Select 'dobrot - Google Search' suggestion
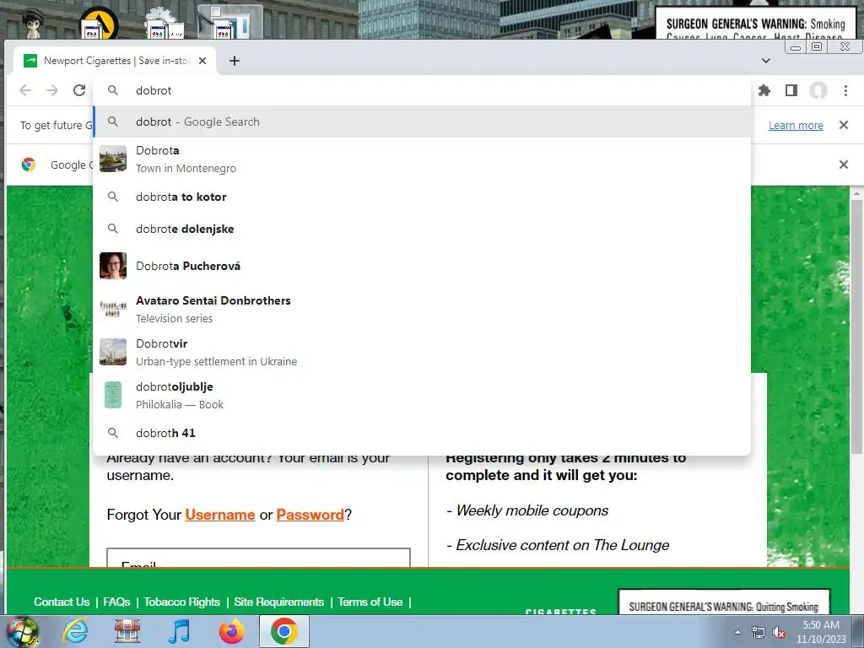The image size is (864, 648). [422, 121]
